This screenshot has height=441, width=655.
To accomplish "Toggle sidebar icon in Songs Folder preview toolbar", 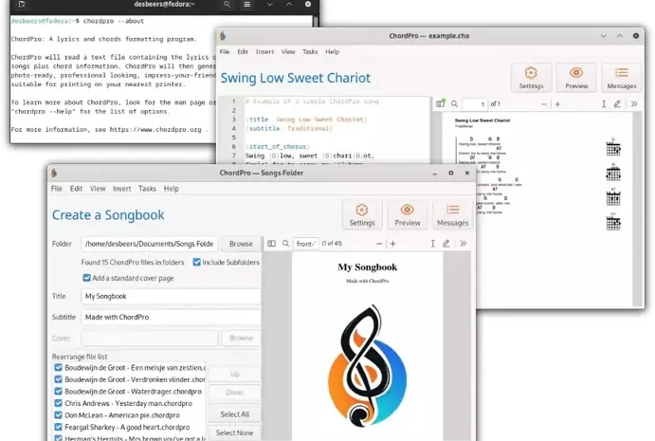I will point(271,244).
